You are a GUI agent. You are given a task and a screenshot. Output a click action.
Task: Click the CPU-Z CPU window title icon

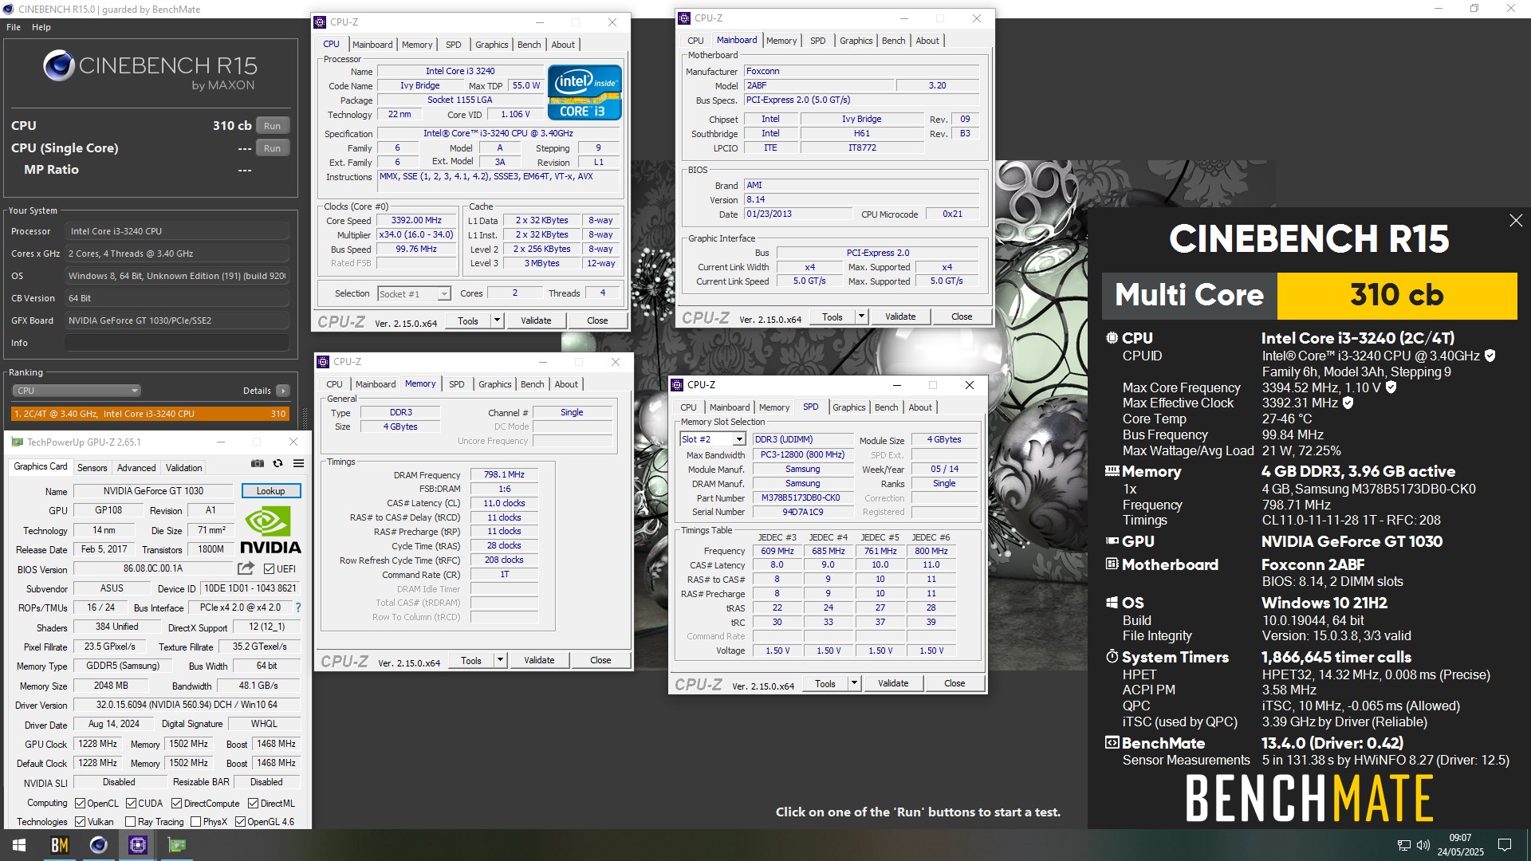tap(321, 22)
